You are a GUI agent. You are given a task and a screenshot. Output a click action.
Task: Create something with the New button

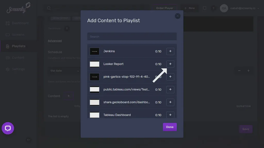tap(189, 8)
